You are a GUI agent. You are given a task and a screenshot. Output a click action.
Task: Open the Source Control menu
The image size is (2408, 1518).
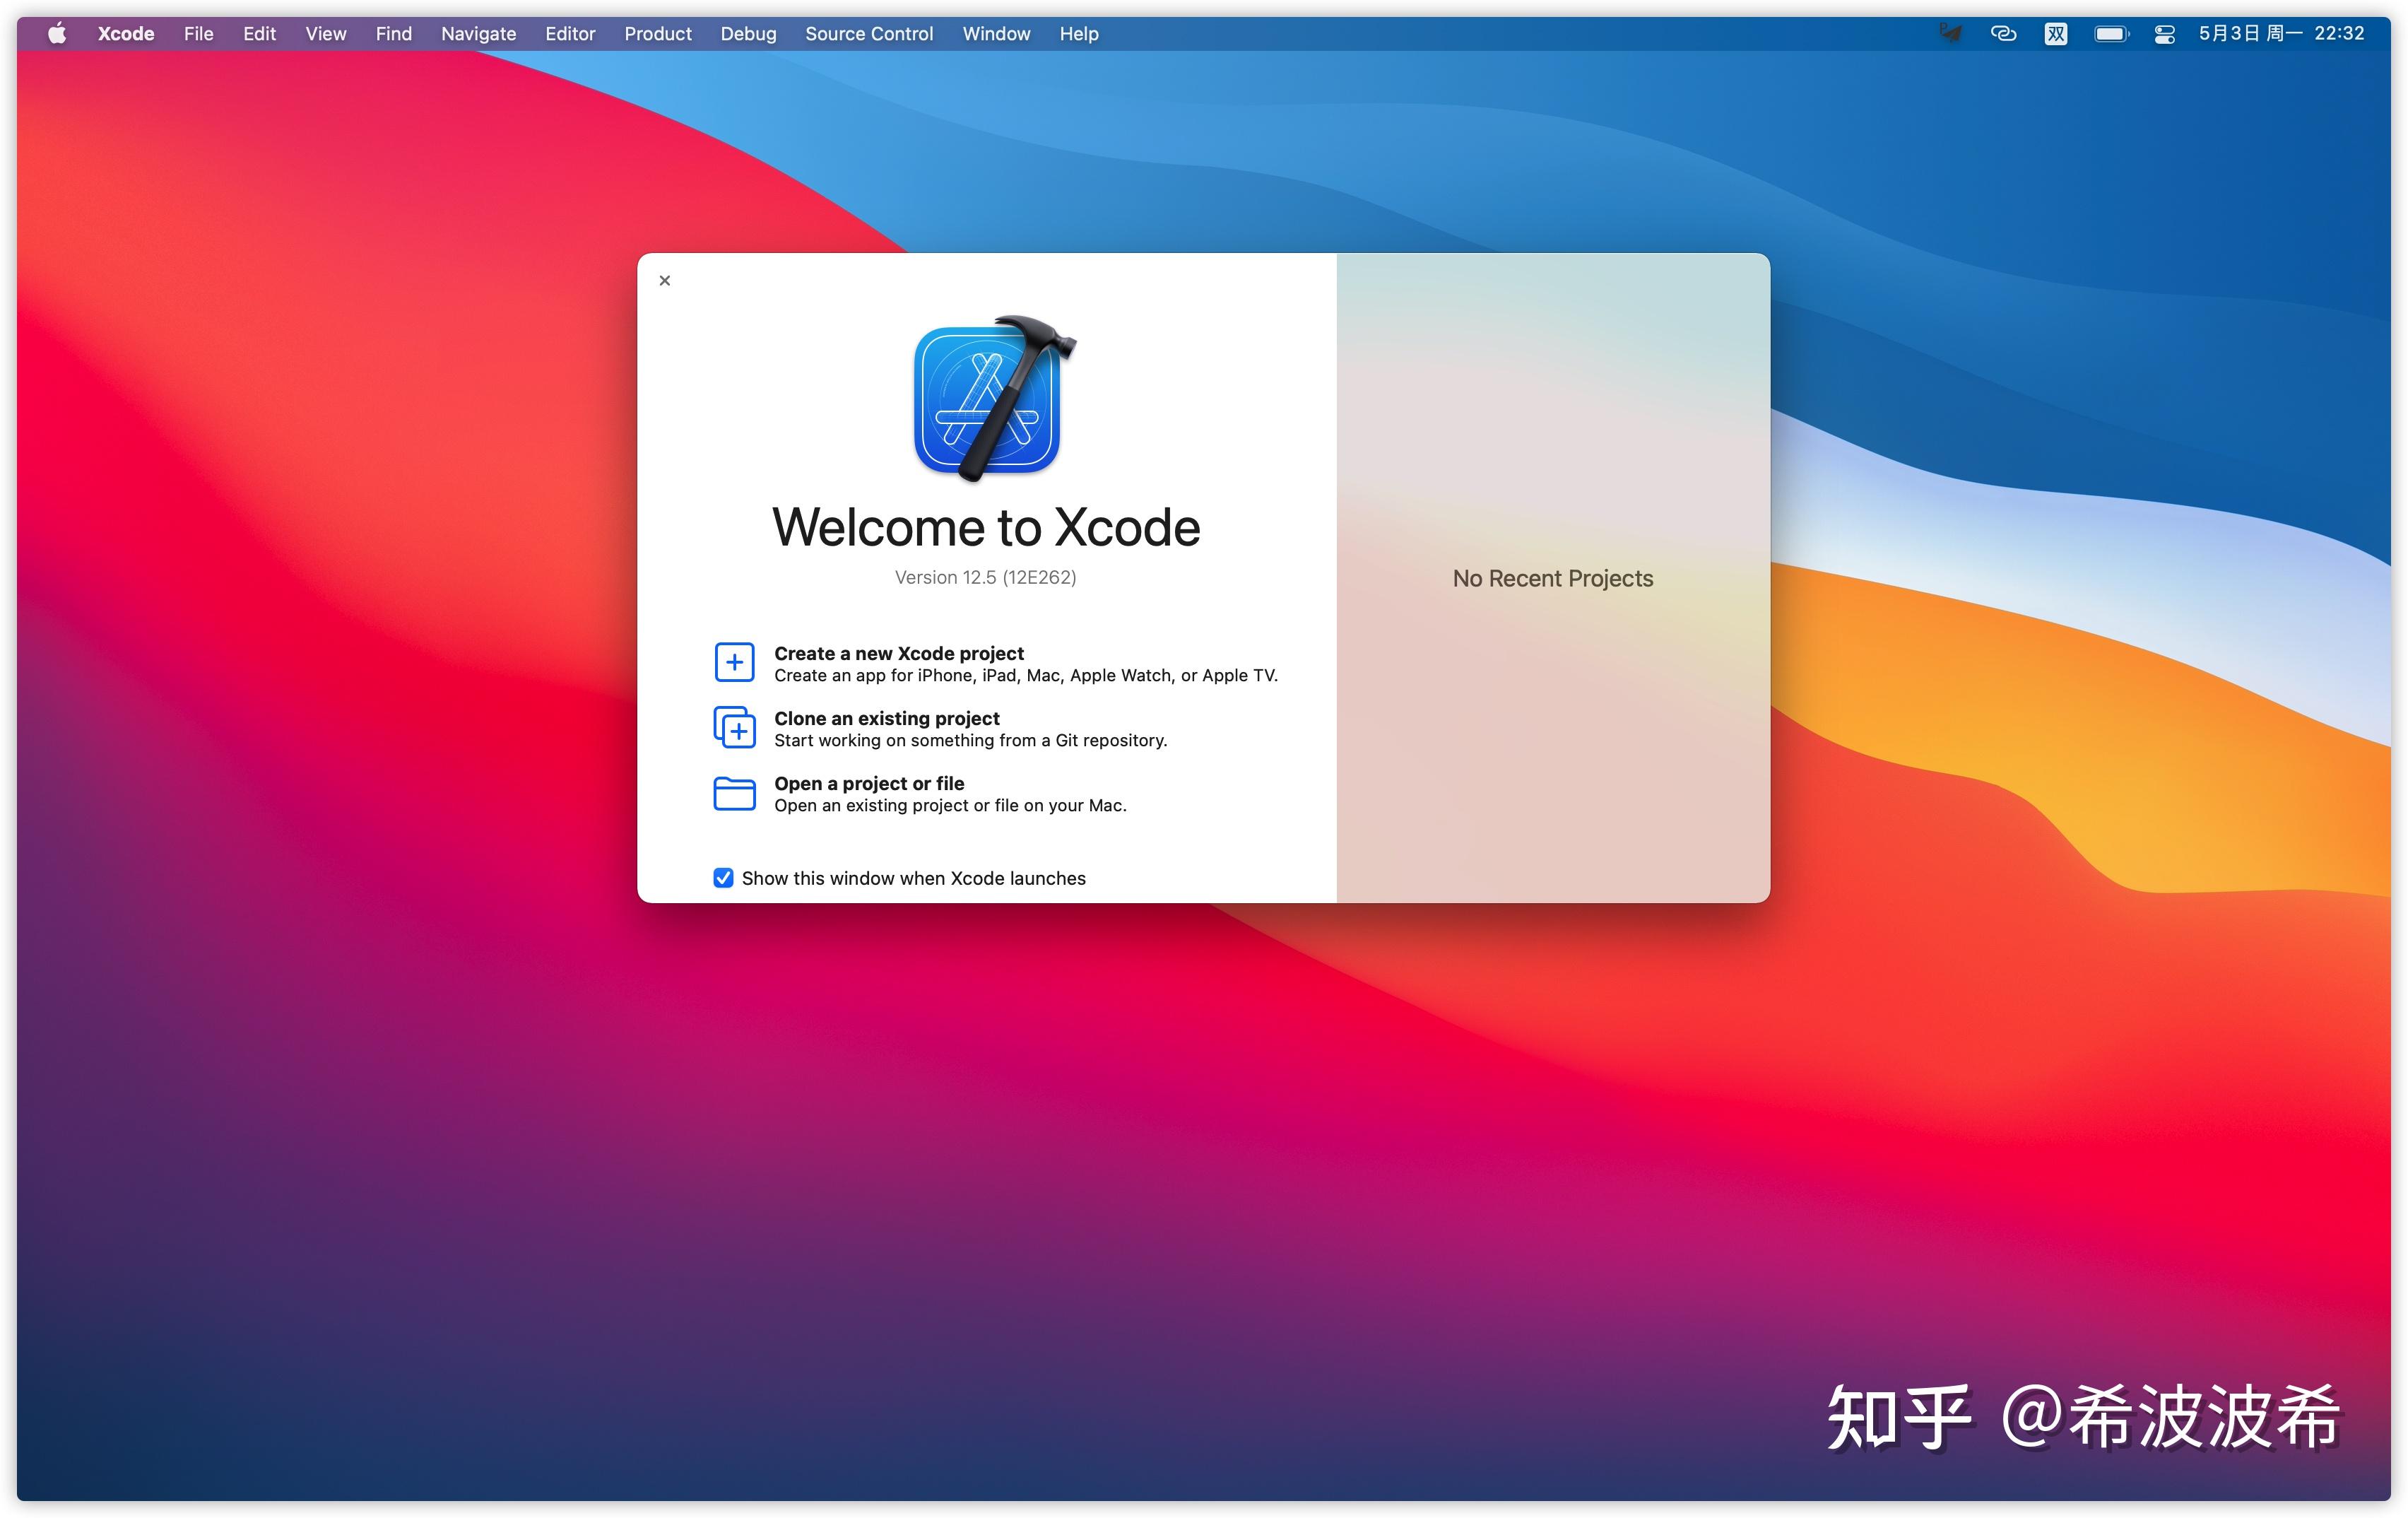coord(868,33)
